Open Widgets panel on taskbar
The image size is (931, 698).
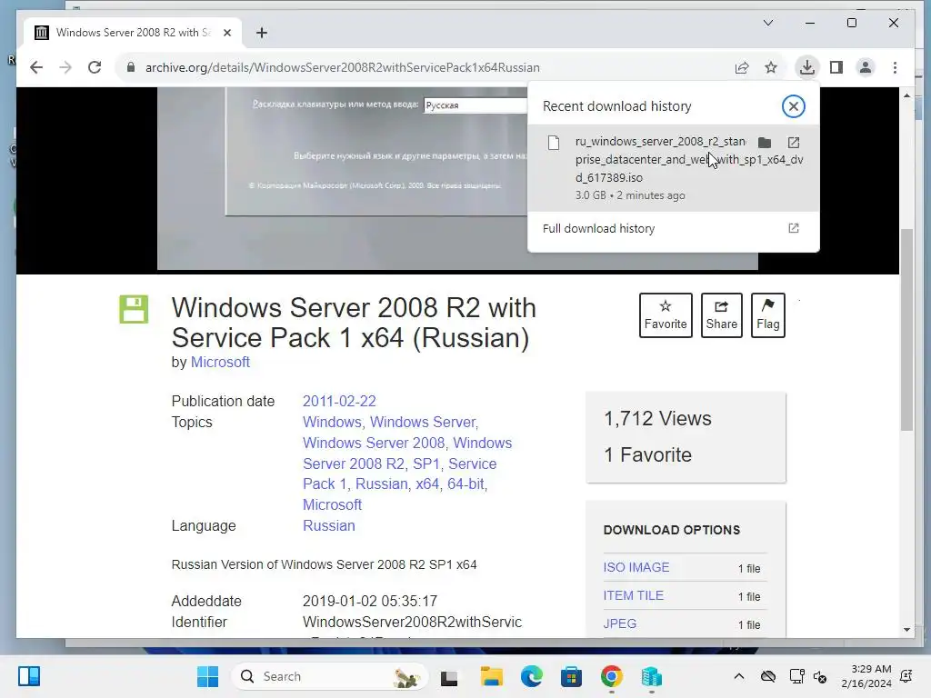28,676
